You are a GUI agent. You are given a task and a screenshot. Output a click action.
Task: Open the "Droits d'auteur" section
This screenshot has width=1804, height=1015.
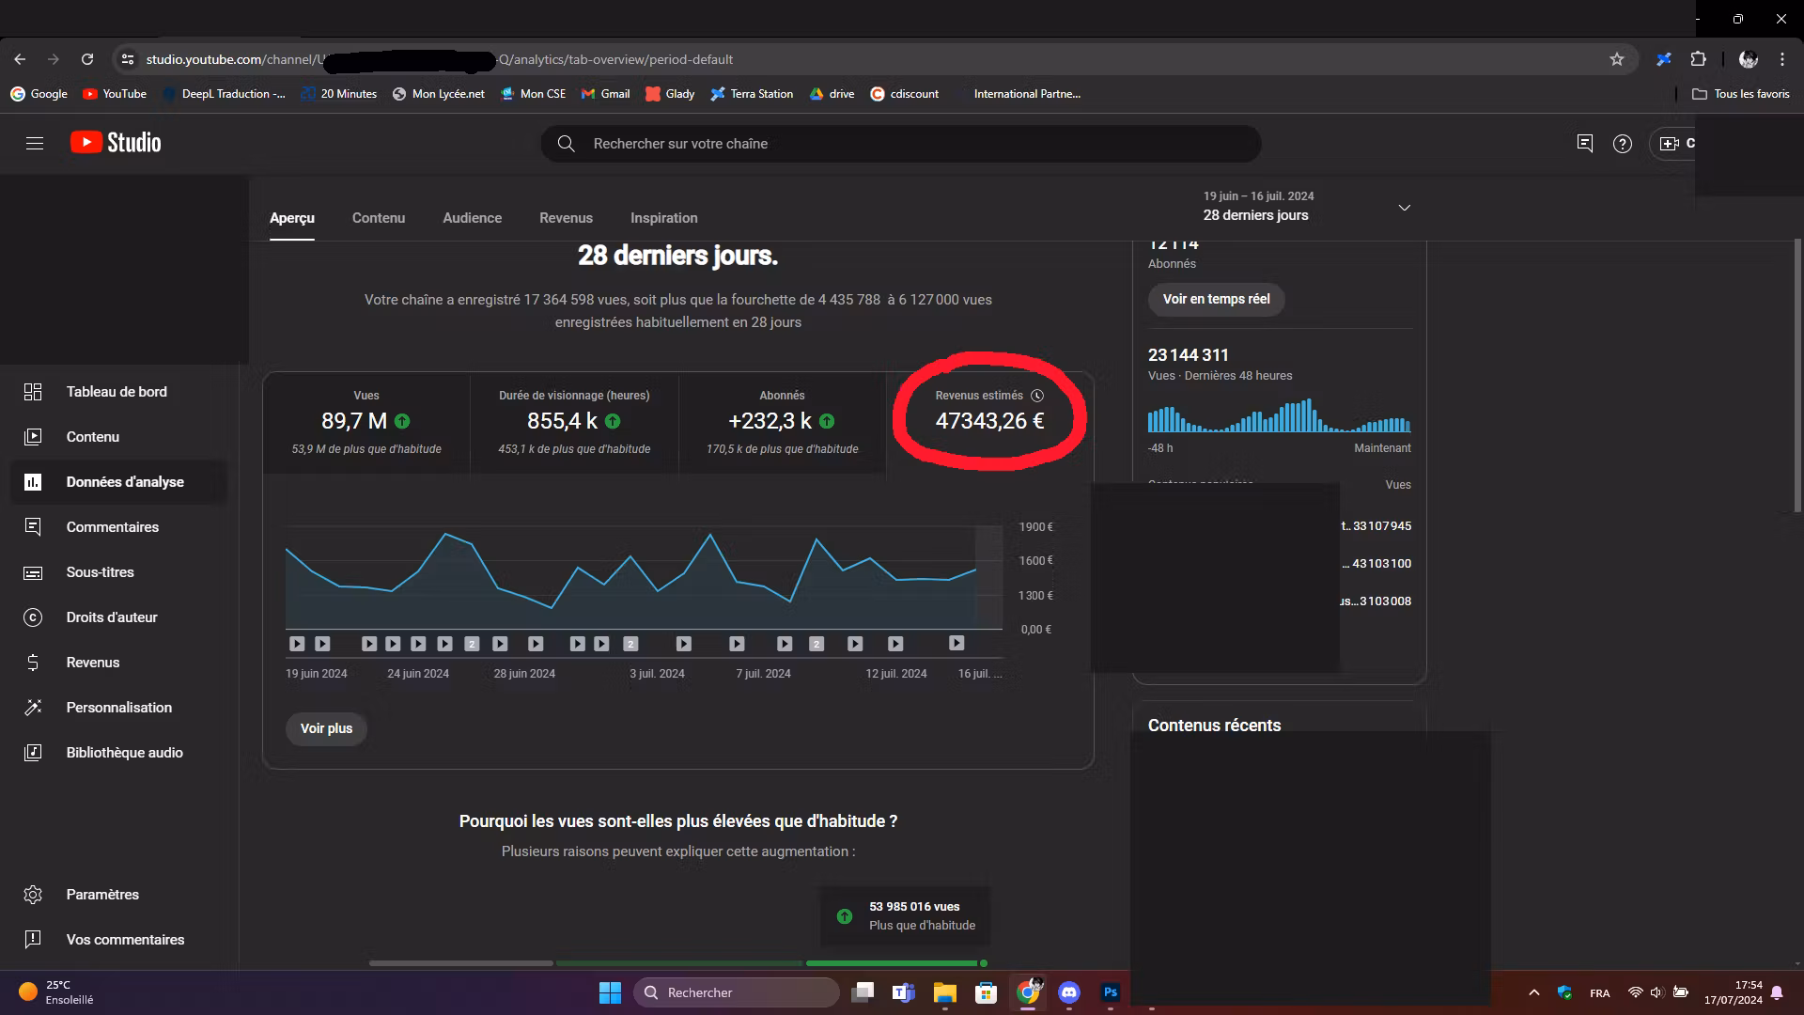click(x=109, y=617)
